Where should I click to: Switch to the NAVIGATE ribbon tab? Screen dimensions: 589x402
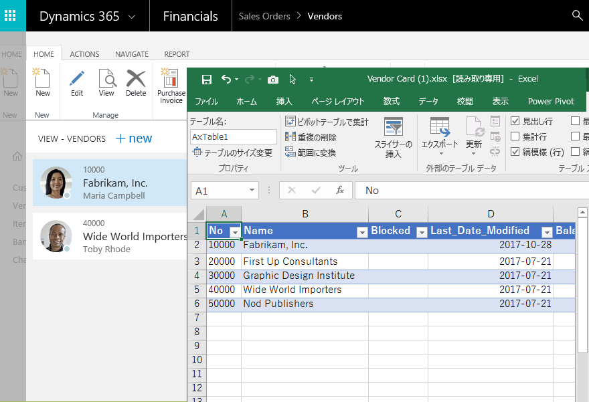tap(132, 54)
